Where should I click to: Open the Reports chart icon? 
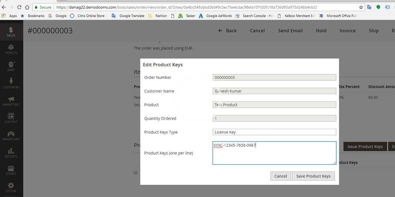coord(11,153)
